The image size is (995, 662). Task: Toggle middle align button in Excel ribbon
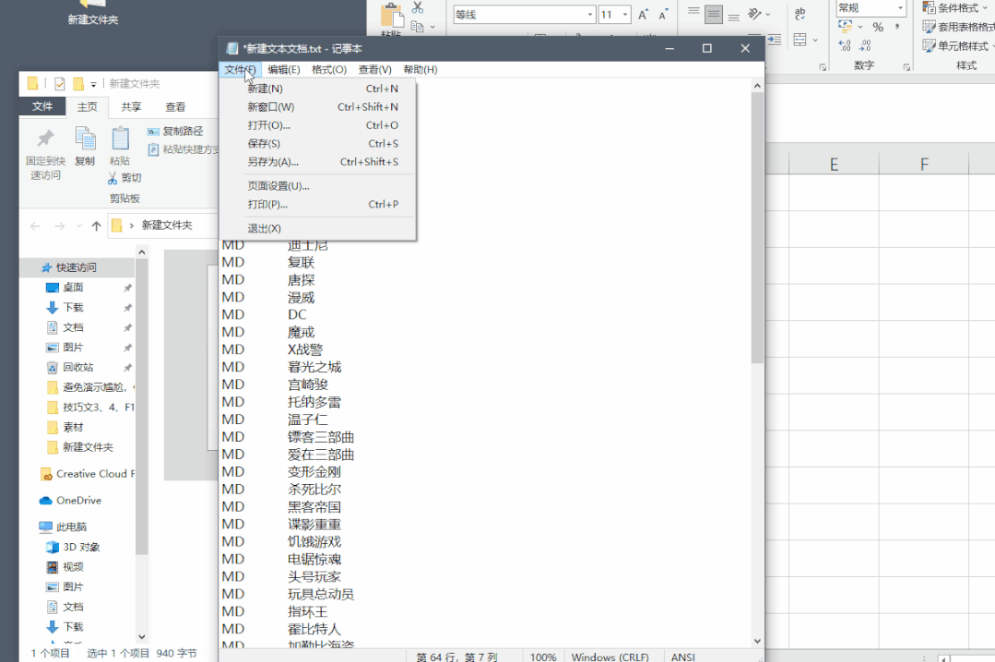click(x=713, y=15)
